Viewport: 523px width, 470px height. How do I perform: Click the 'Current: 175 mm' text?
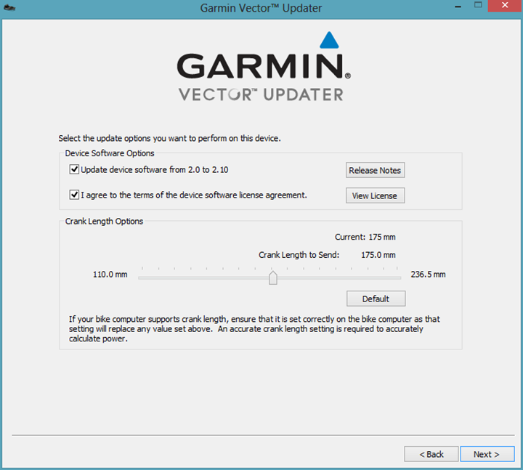[x=365, y=237]
